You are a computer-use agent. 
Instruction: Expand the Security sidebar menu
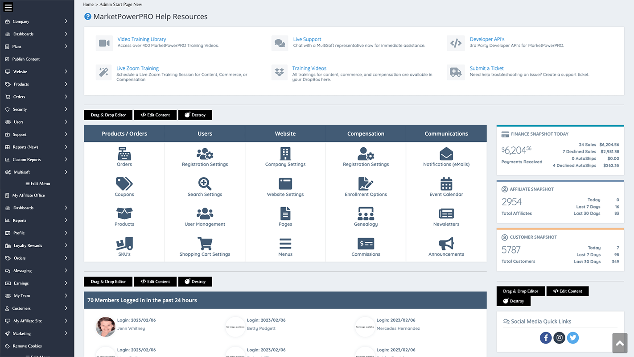[x=37, y=109]
